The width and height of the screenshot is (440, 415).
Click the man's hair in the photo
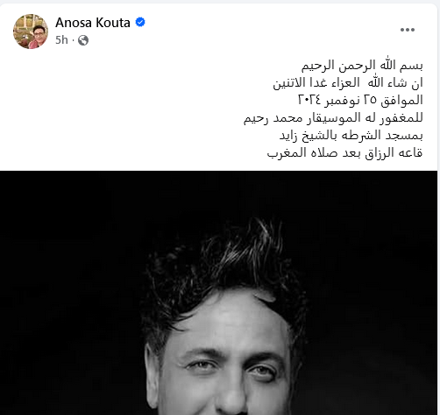[222, 263]
